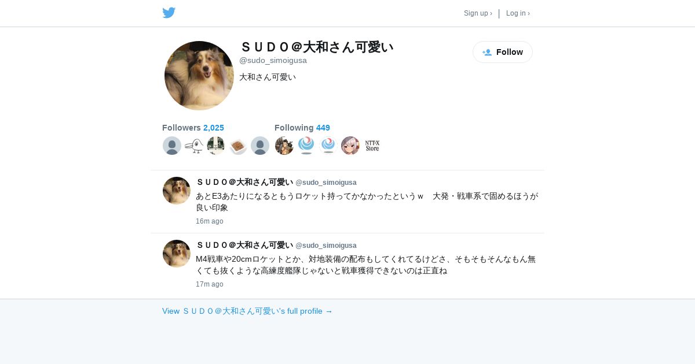
Task: Click the Twitter bird logo
Action: [x=169, y=13]
